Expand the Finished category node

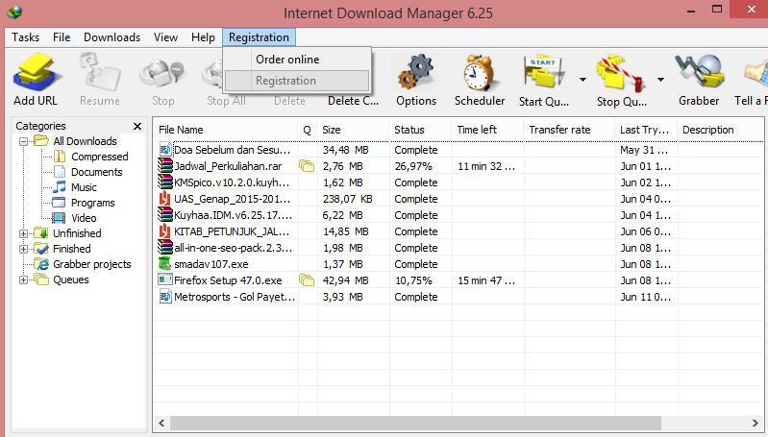[23, 249]
